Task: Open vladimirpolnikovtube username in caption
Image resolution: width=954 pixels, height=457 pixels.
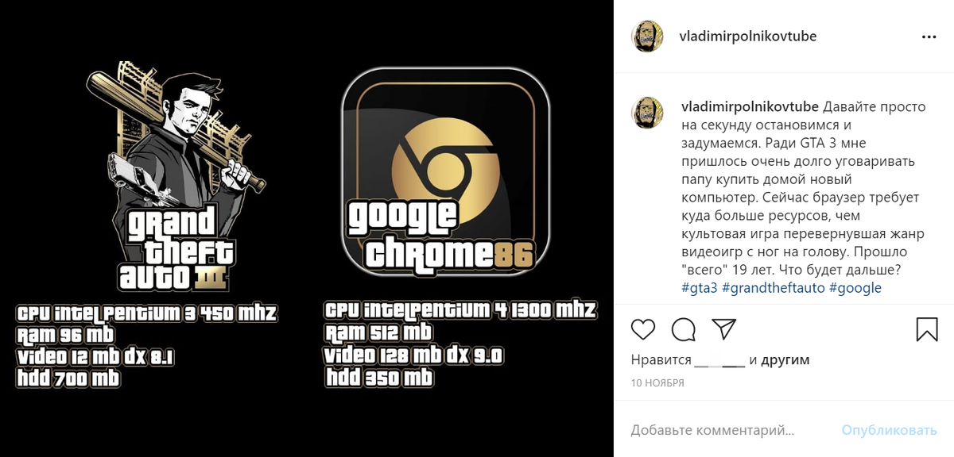Action: click(x=750, y=106)
